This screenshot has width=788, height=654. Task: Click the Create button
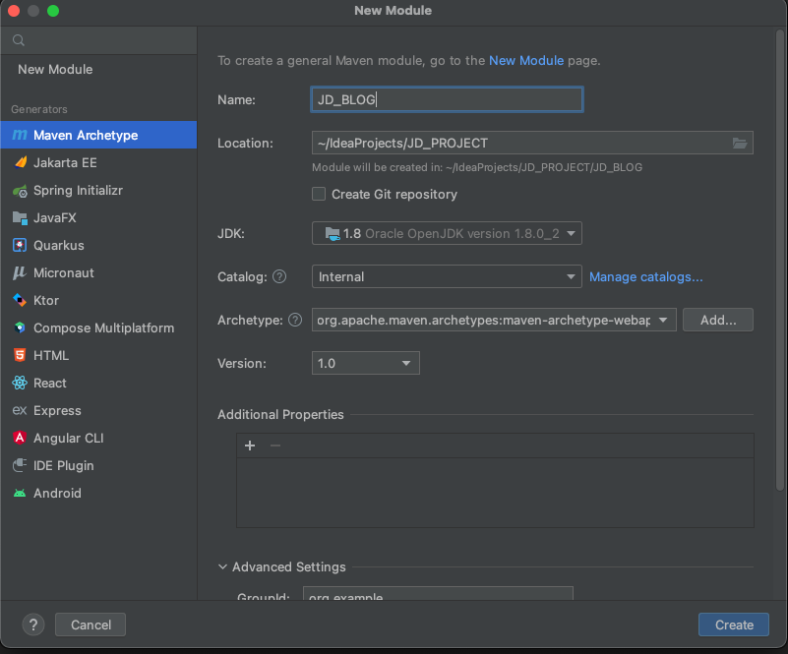733,624
